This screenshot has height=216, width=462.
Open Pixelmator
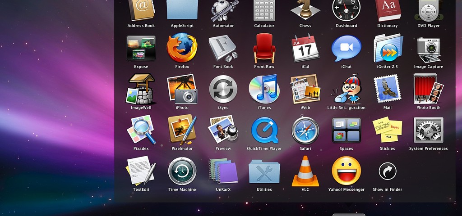click(182, 129)
